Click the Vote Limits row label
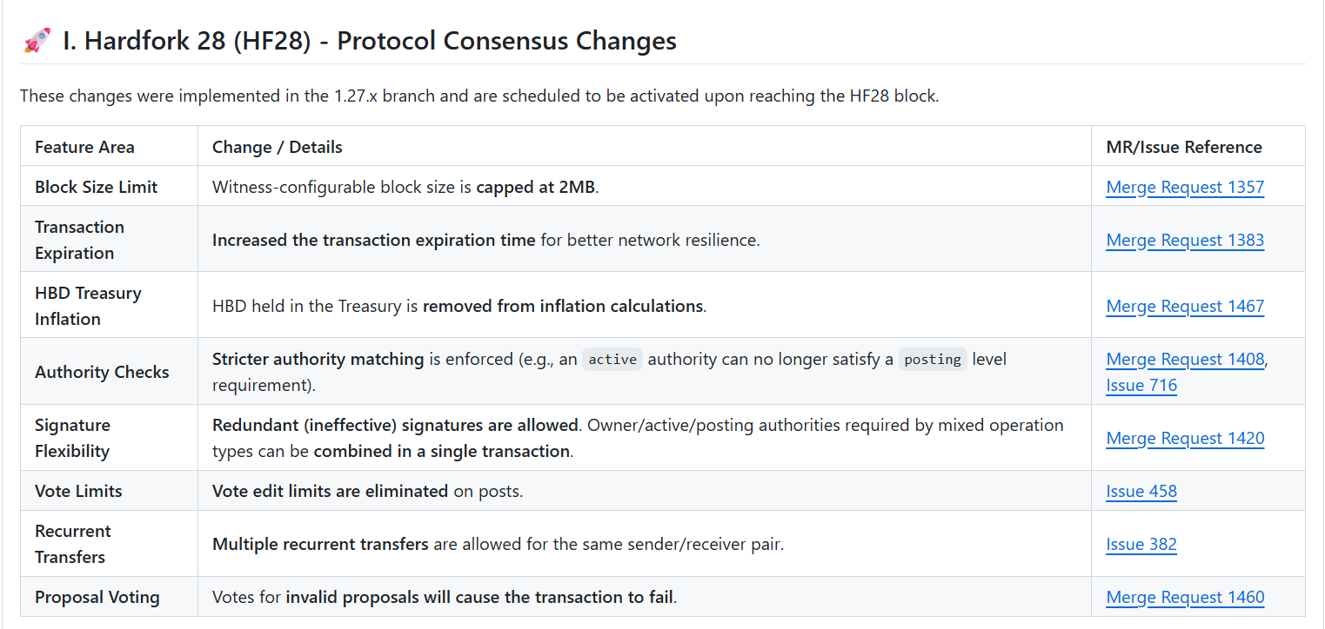Viewport: 1325px width, 629px height. pyautogui.click(x=78, y=491)
